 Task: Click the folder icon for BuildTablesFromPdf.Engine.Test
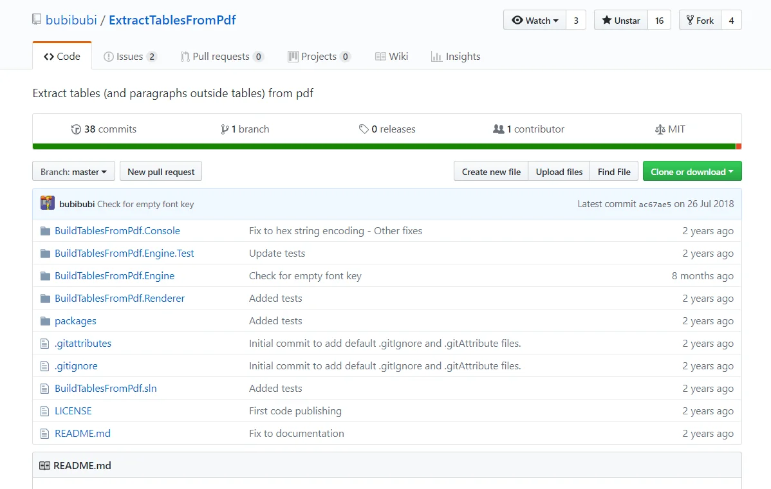pos(45,254)
